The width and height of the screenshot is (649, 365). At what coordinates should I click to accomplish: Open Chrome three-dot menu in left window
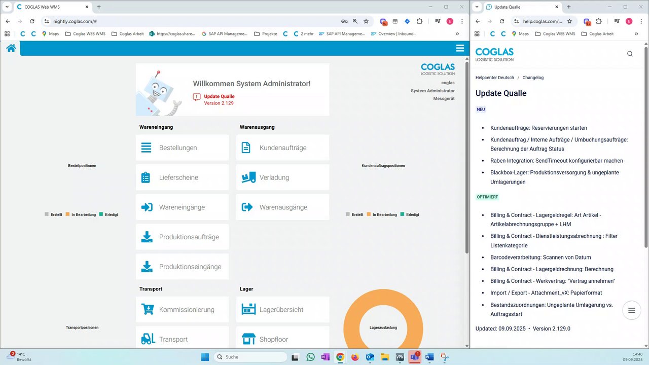click(462, 21)
